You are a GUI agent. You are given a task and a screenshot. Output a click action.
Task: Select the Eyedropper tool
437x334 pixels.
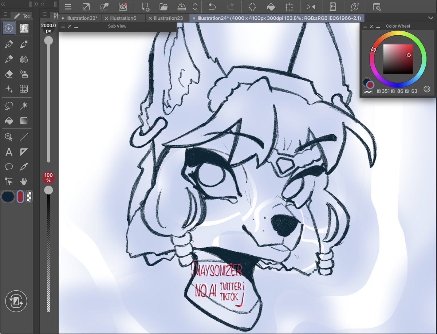[x=24, y=167]
